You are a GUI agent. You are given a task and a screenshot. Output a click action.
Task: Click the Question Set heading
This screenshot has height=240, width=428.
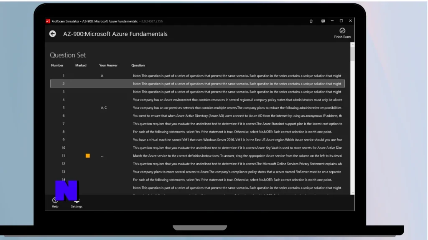pos(68,55)
